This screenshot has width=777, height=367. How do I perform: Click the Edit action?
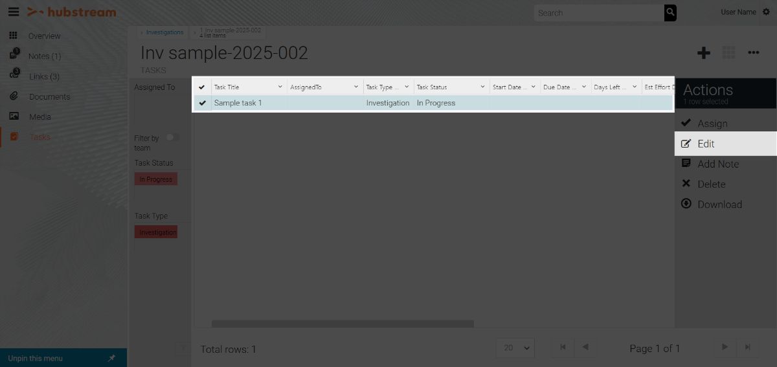coord(725,144)
